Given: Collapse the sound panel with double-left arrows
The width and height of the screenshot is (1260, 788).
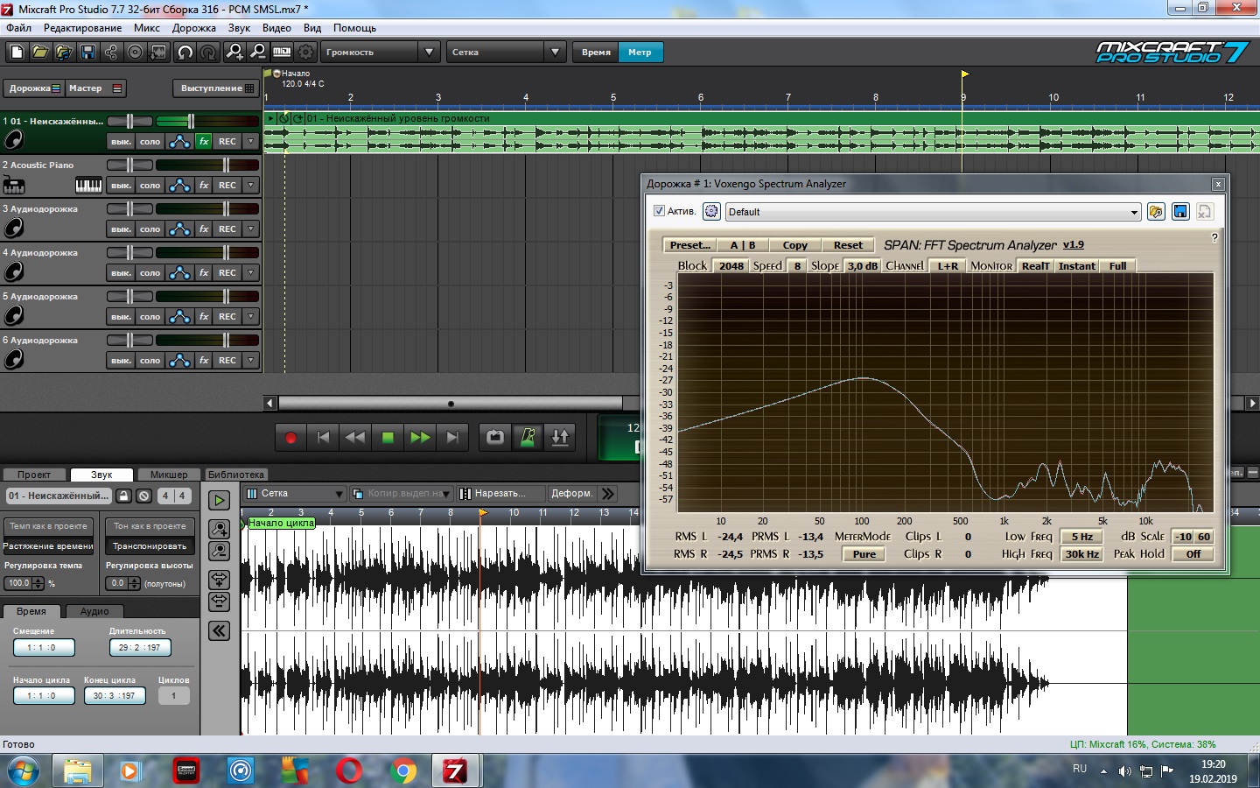Looking at the screenshot, I should pos(219,630).
